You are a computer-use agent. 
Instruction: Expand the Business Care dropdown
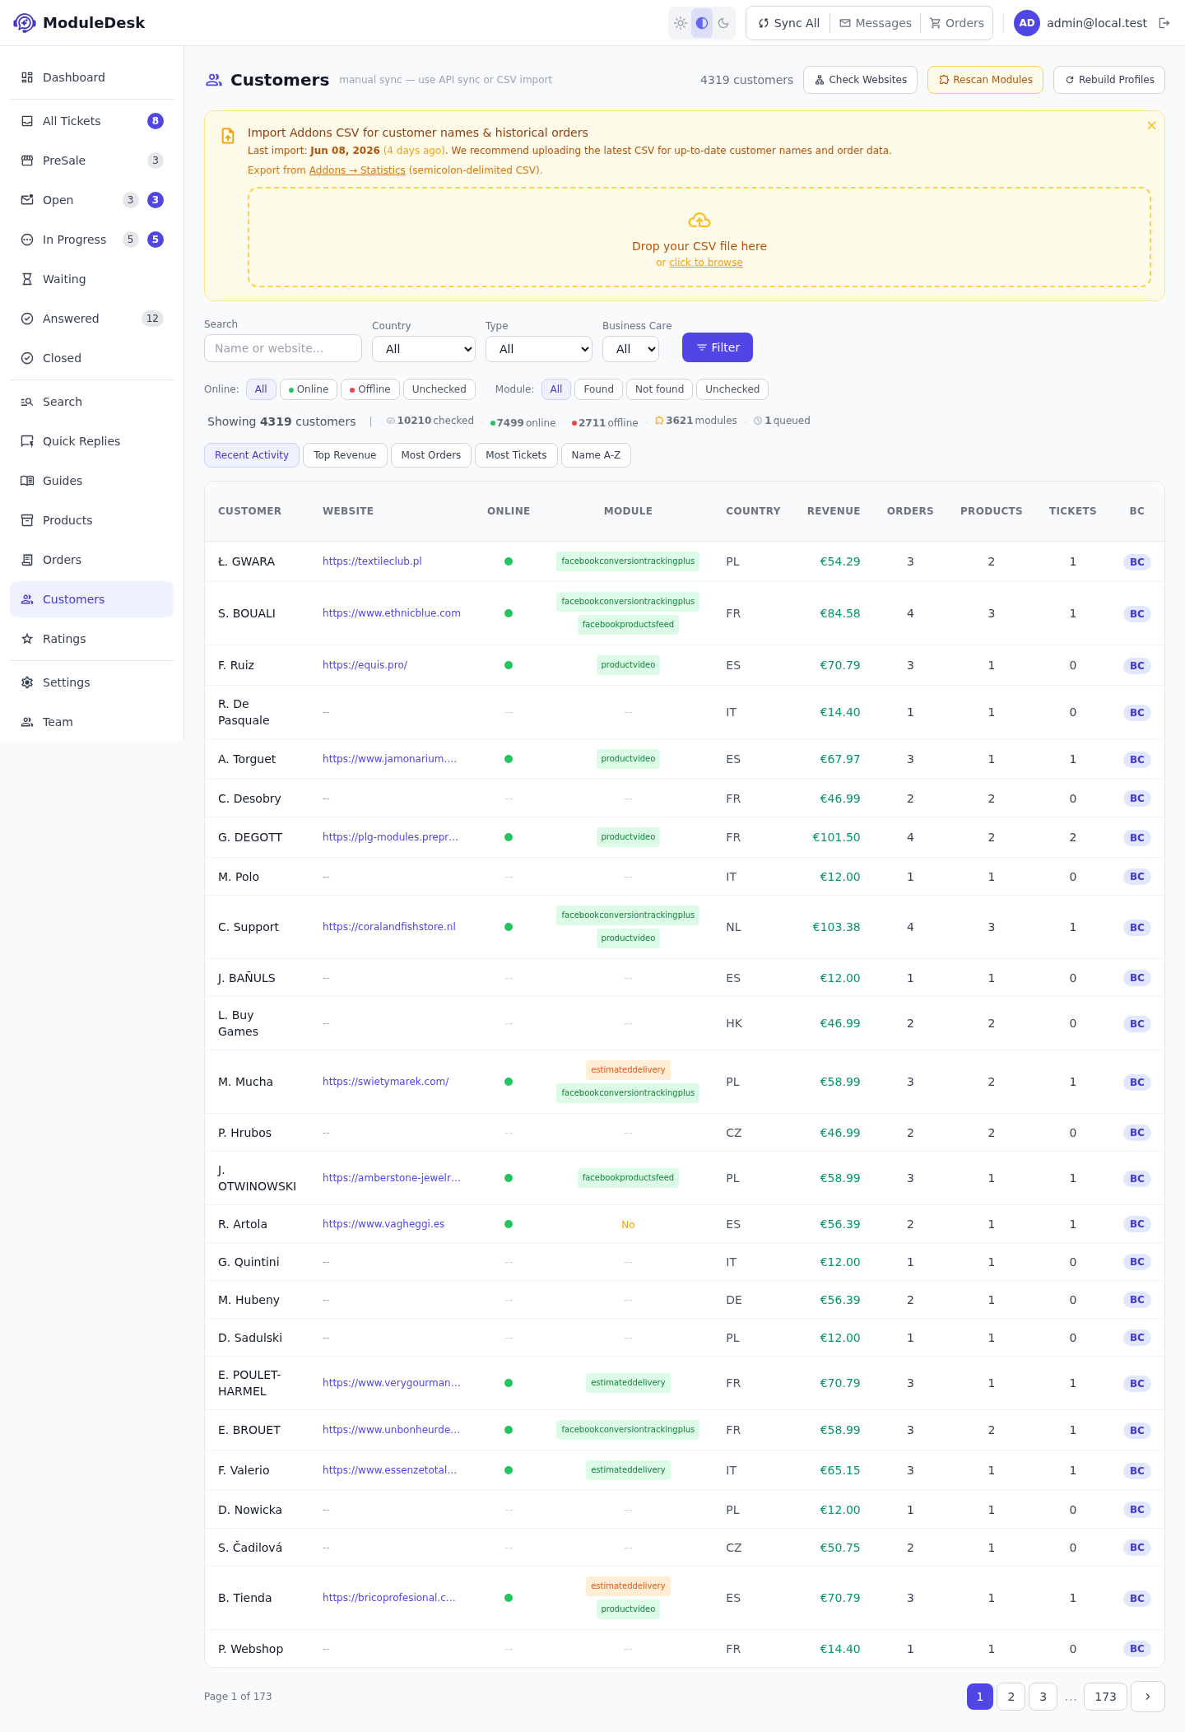(x=630, y=349)
